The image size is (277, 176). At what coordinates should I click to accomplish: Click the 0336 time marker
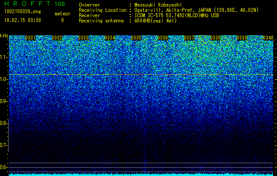pos(163,38)
